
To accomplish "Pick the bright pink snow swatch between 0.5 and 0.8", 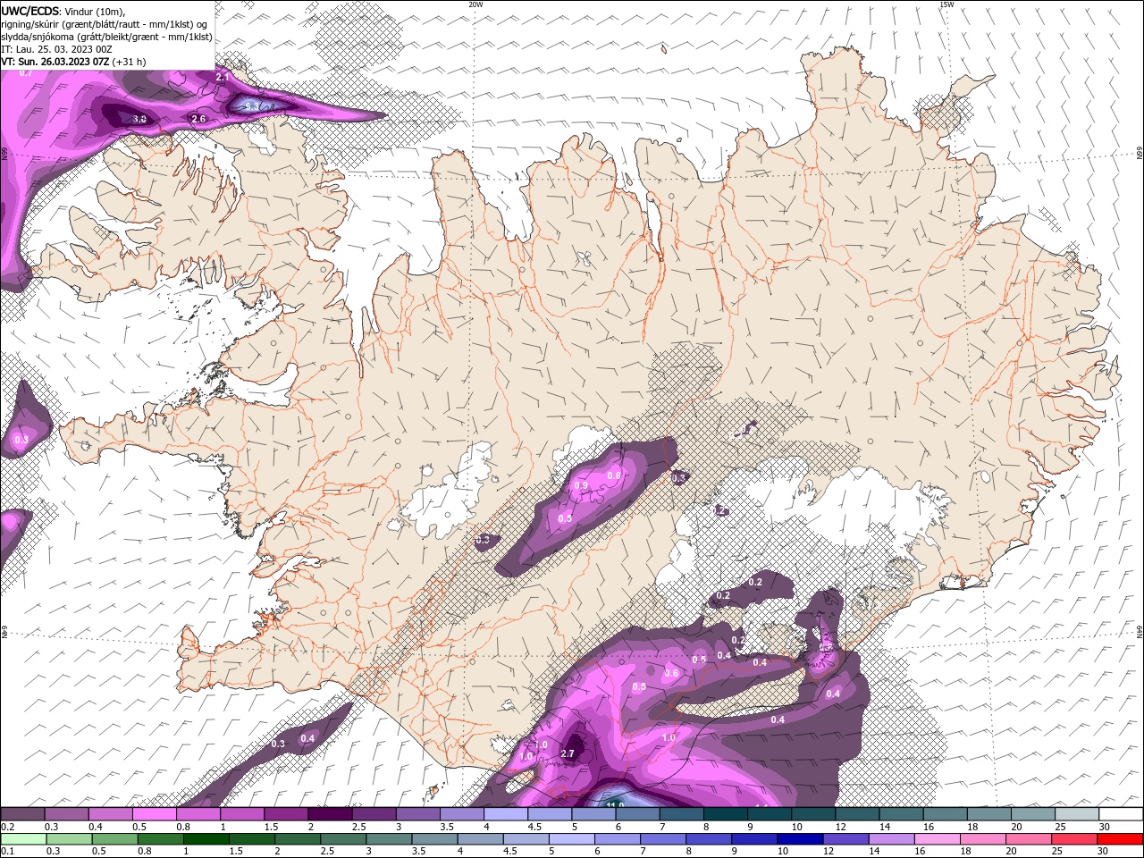I will click(154, 814).
